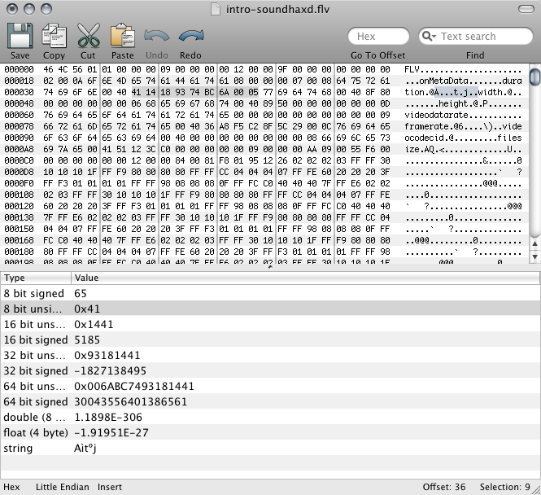Select the string row

click(270, 448)
